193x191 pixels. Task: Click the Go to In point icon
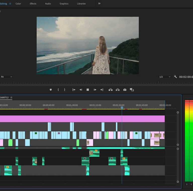point(74,90)
